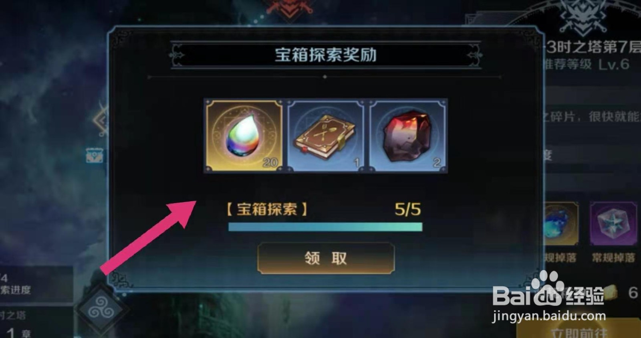
Task: Select the rainbow teardrop gem reward
Action: [x=244, y=136]
